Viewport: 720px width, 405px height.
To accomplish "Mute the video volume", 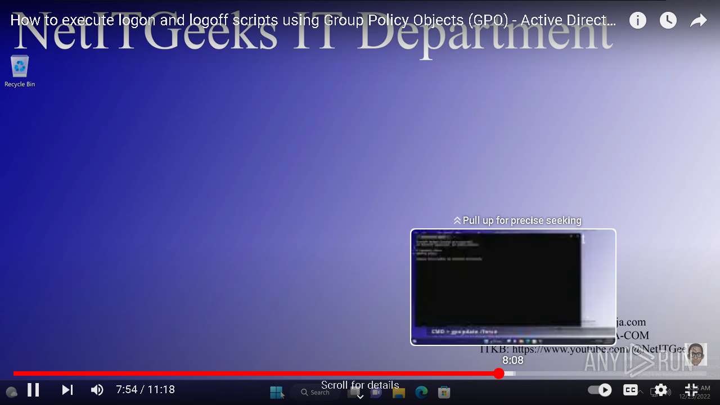I will click(x=97, y=389).
